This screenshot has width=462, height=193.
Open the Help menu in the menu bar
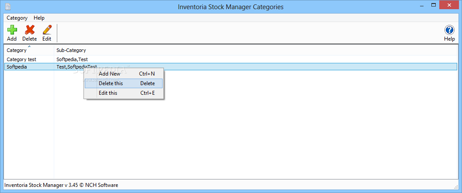click(39, 18)
